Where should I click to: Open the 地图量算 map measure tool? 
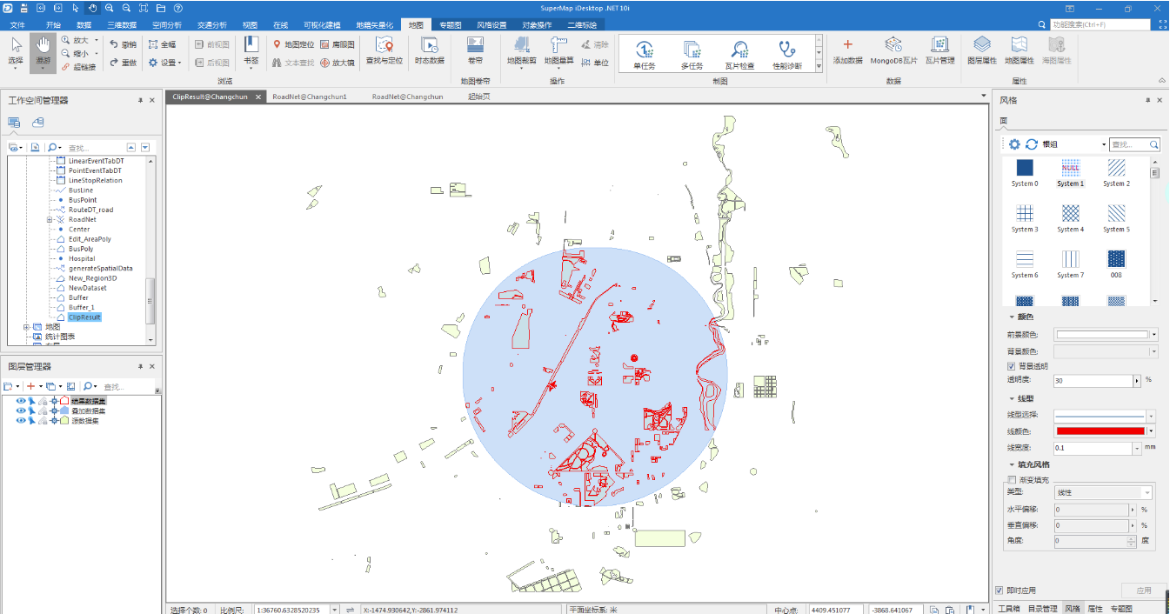pyautogui.click(x=558, y=52)
